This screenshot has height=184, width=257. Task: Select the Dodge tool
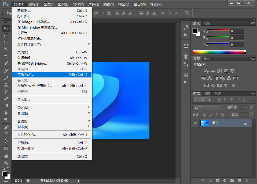(6, 120)
